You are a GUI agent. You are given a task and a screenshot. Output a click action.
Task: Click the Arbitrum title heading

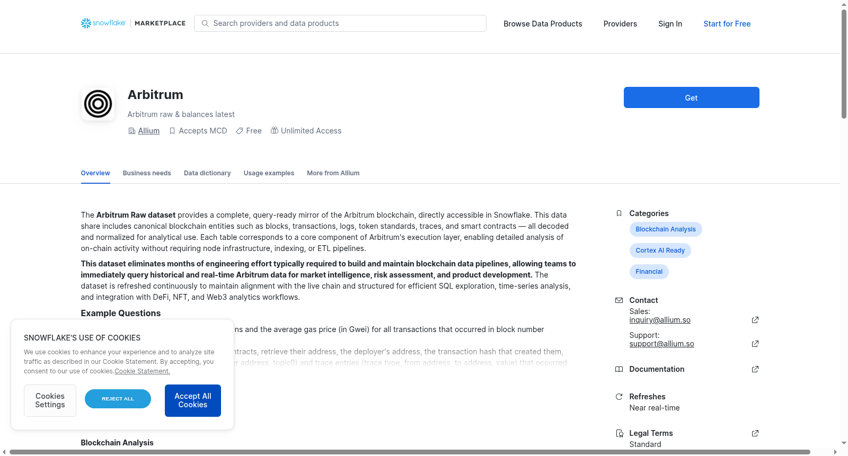155,95
